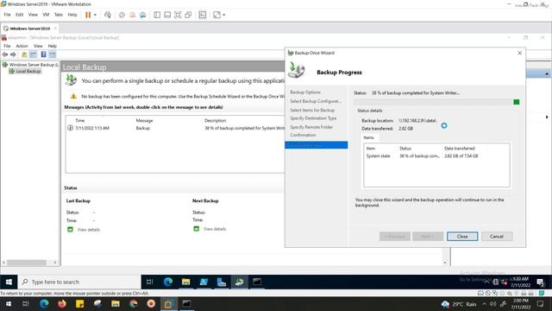The height and width of the screenshot is (311, 552).
Task: Click the Forward arrow in wbadmin toolbar
Action: 14,54
